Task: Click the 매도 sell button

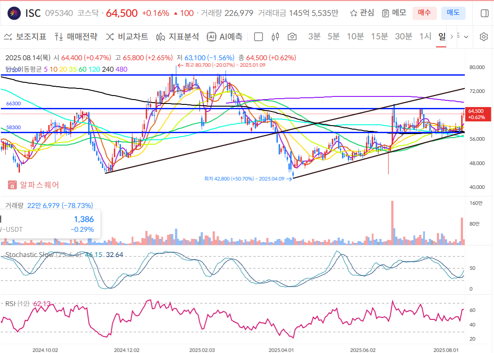Action: [x=452, y=13]
